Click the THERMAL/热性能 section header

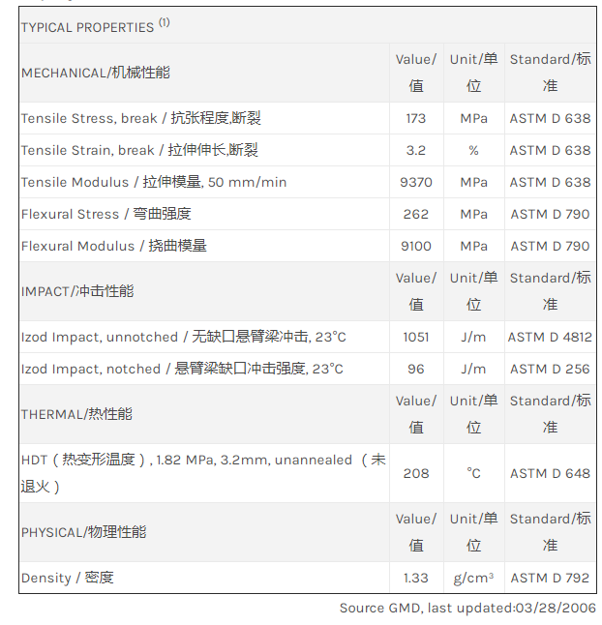(76, 414)
